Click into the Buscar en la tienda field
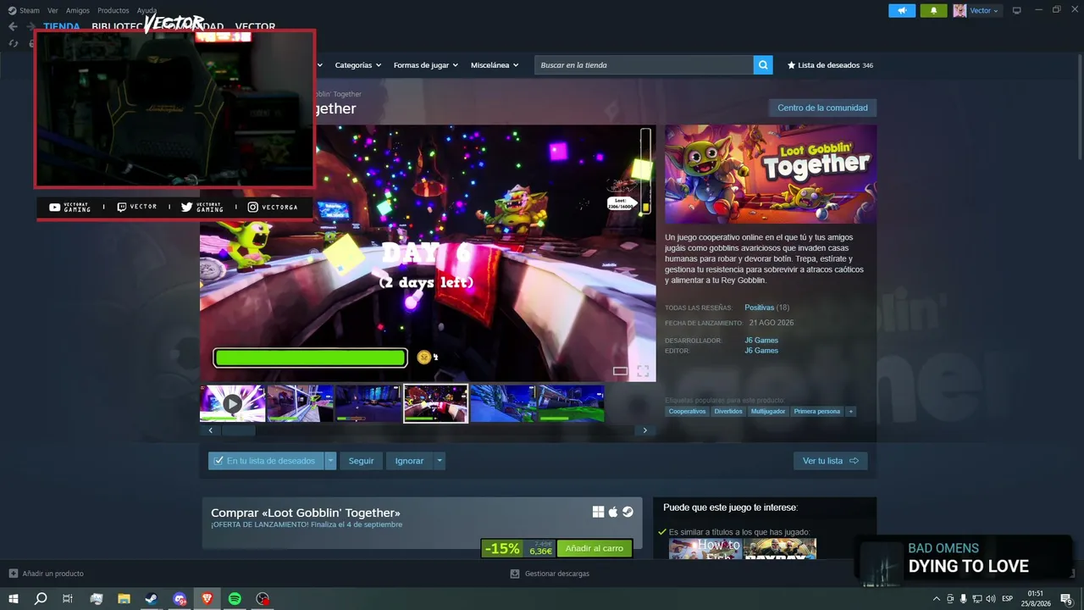The height and width of the screenshot is (610, 1084). click(x=644, y=65)
